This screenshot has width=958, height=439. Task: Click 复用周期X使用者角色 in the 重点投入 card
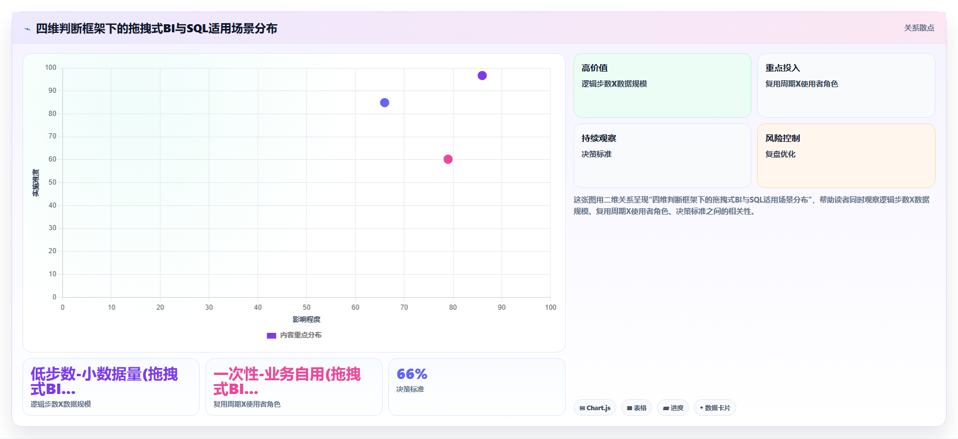802,84
